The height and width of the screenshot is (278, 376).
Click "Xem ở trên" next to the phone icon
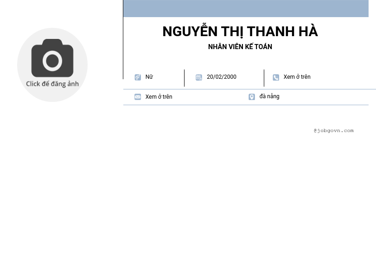click(x=297, y=77)
